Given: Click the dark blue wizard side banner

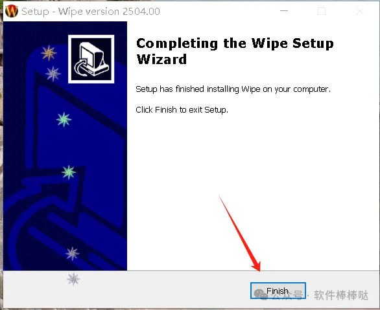Looking at the screenshot, I should [65, 146].
